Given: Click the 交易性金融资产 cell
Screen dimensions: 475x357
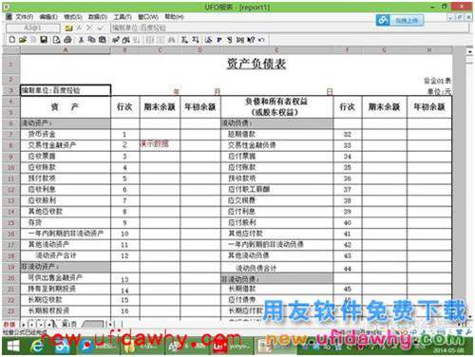Looking at the screenshot, I should click(x=66, y=145).
